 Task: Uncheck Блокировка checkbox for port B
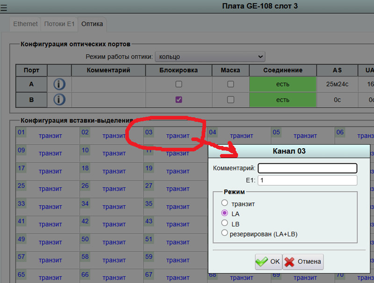tap(179, 100)
